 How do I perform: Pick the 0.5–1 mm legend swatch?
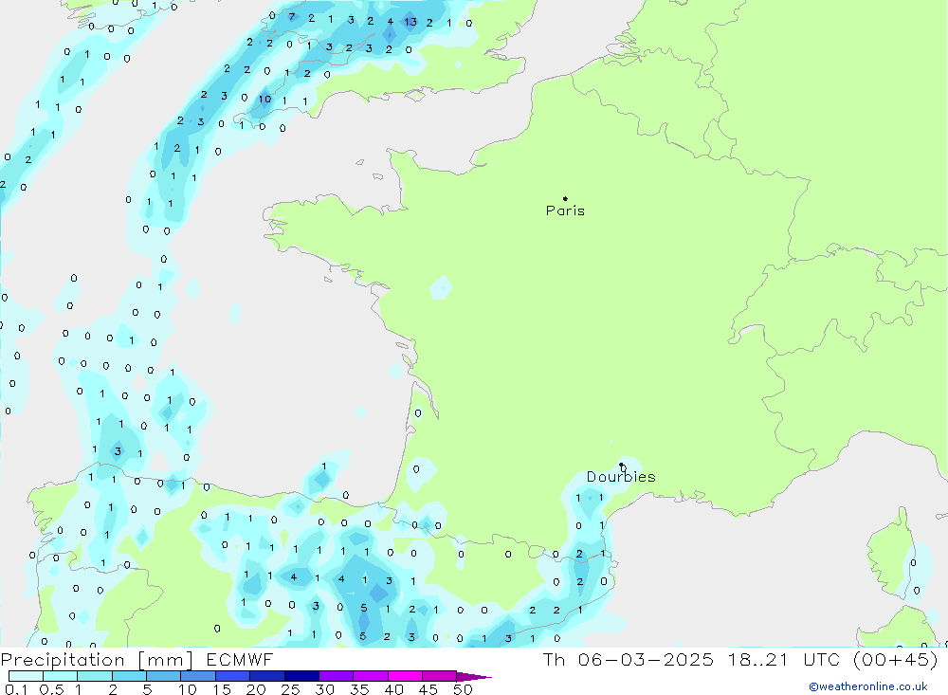click(x=61, y=676)
